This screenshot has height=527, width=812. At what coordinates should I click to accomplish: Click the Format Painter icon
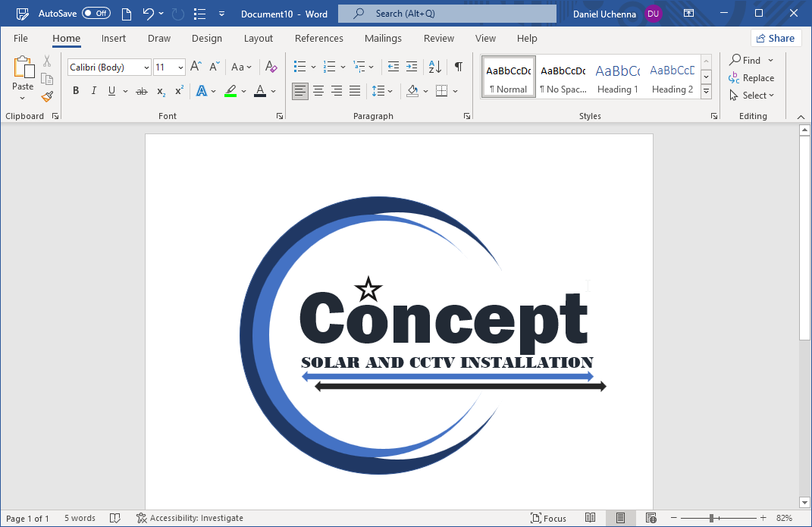click(x=46, y=96)
